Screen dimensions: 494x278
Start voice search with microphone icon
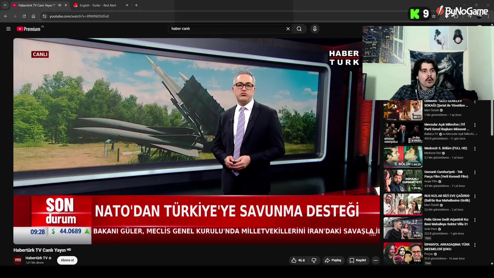pos(315,29)
